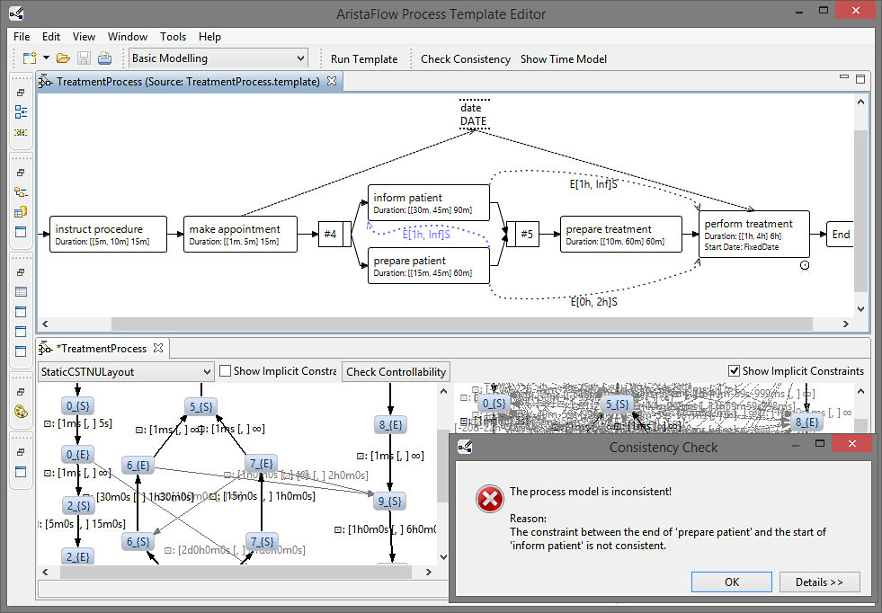The width and height of the screenshot is (882, 613).
Task: Click Details >> in the dialog
Action: click(x=820, y=582)
